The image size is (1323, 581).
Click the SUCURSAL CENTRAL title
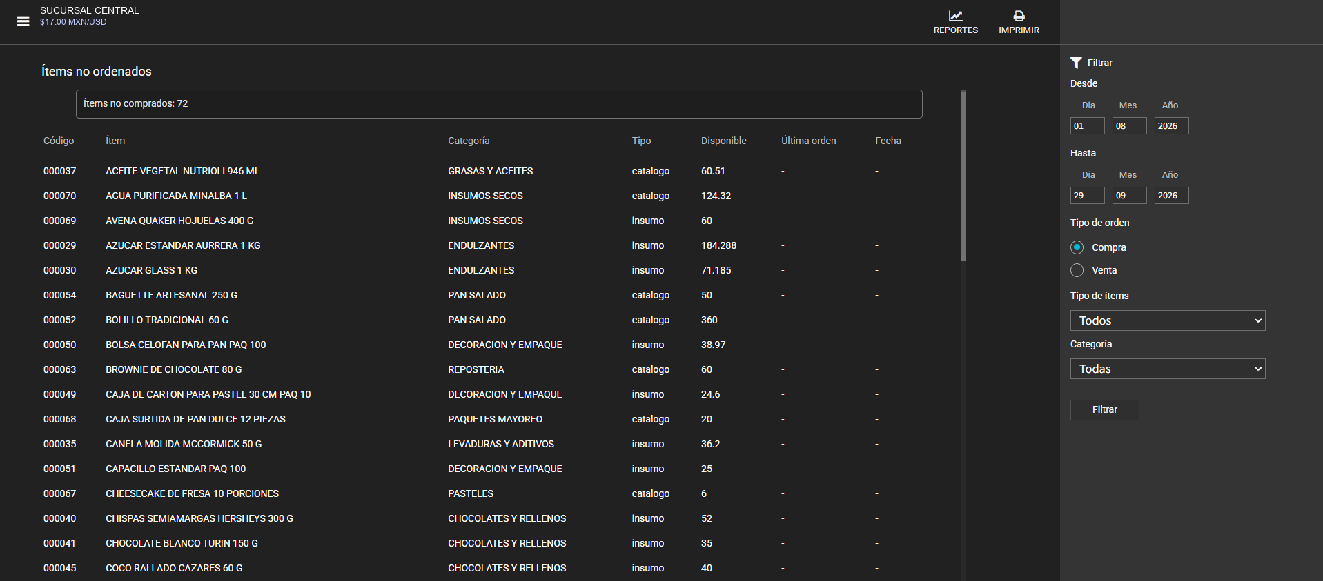pos(89,10)
